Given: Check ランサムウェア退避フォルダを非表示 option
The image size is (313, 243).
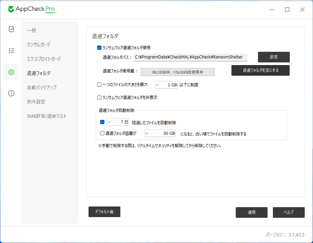Looking at the screenshot, I should (99, 98).
